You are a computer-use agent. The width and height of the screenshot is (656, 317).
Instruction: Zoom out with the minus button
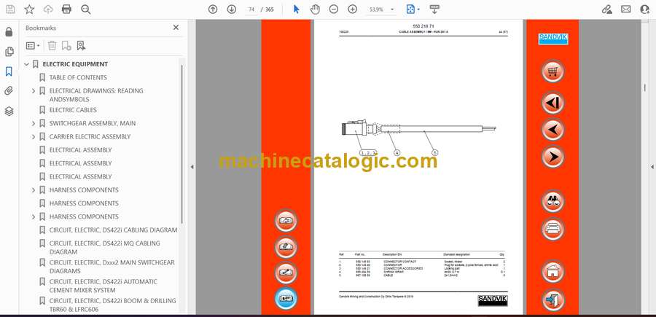coord(333,9)
